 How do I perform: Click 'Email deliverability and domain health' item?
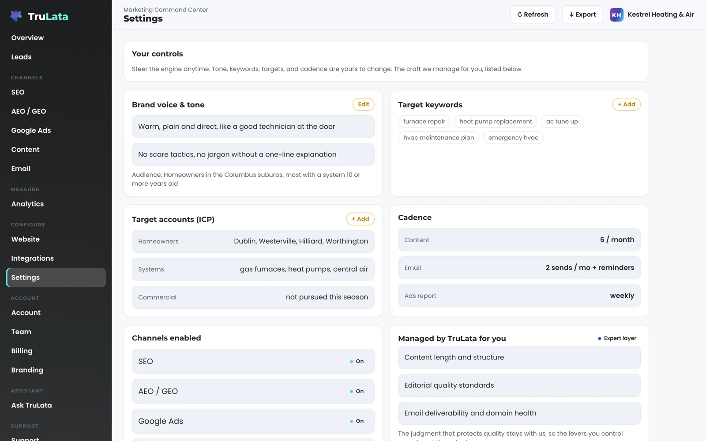tap(519, 413)
